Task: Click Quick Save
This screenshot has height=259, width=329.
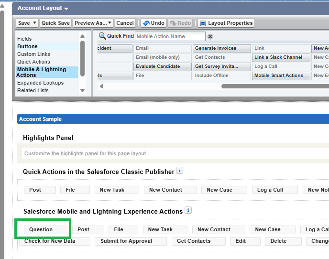Action: click(x=55, y=23)
